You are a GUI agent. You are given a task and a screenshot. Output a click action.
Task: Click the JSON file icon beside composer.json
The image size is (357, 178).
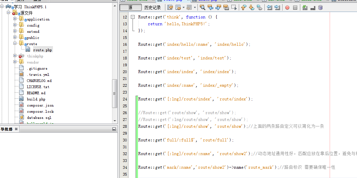coord(22,105)
